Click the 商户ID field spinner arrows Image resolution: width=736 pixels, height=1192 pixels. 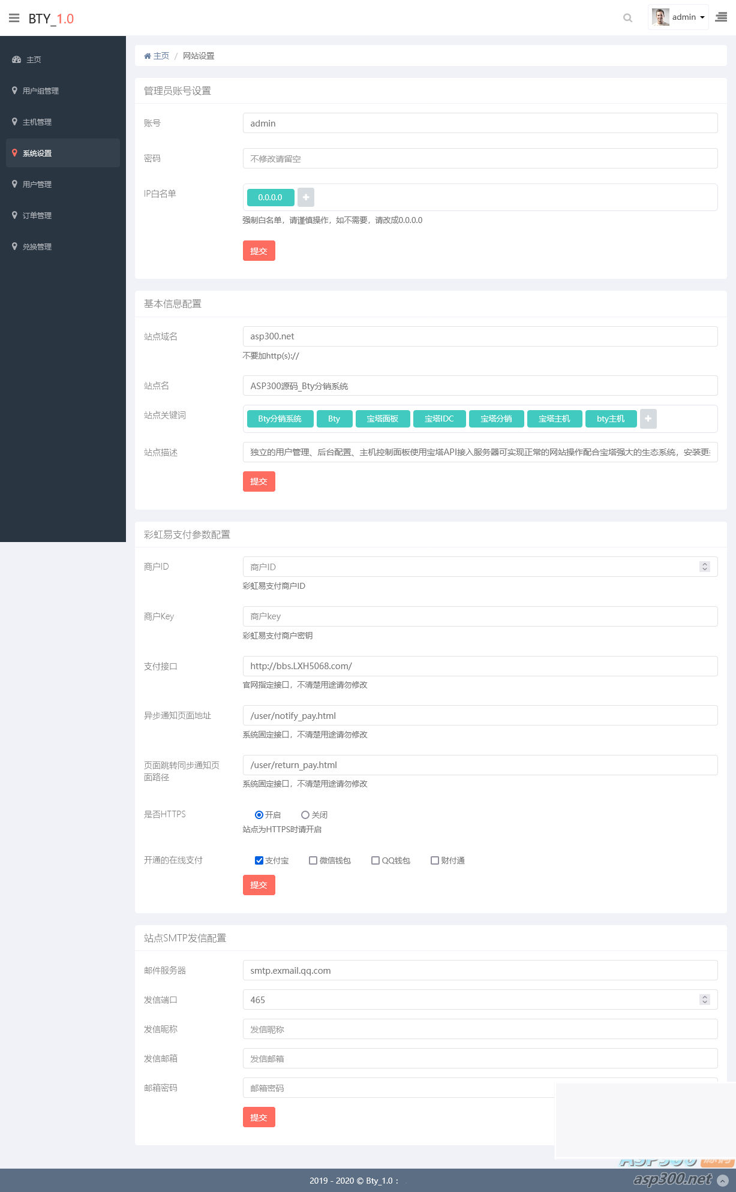click(705, 567)
